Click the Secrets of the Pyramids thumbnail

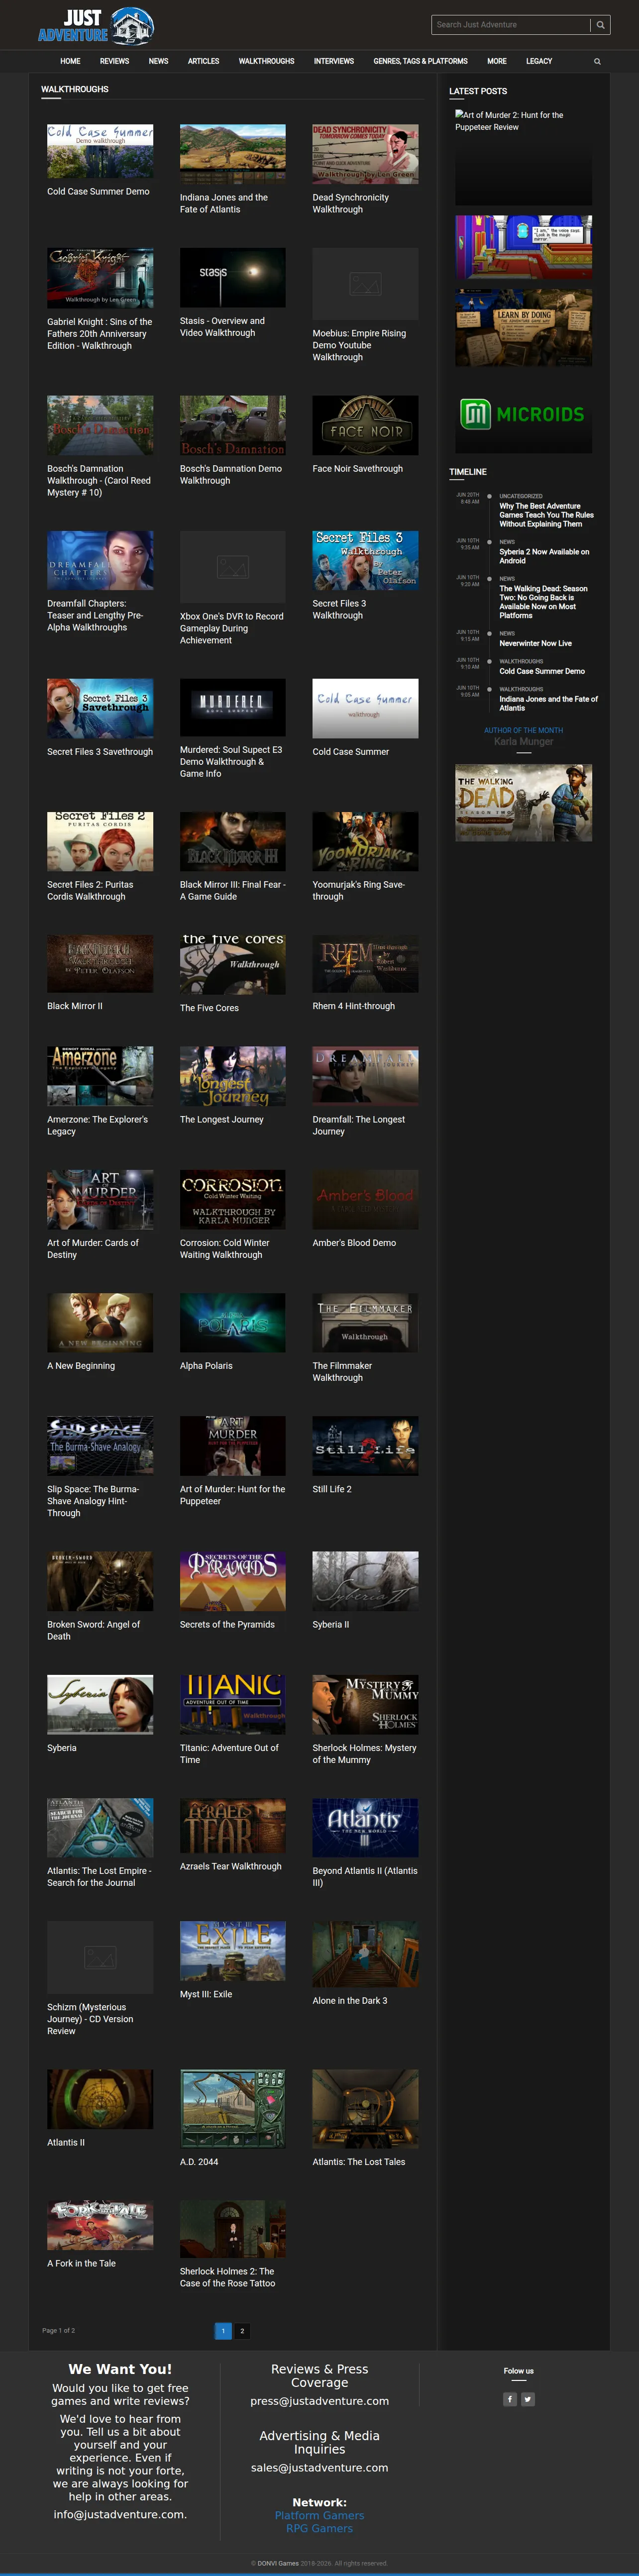coord(232,1581)
